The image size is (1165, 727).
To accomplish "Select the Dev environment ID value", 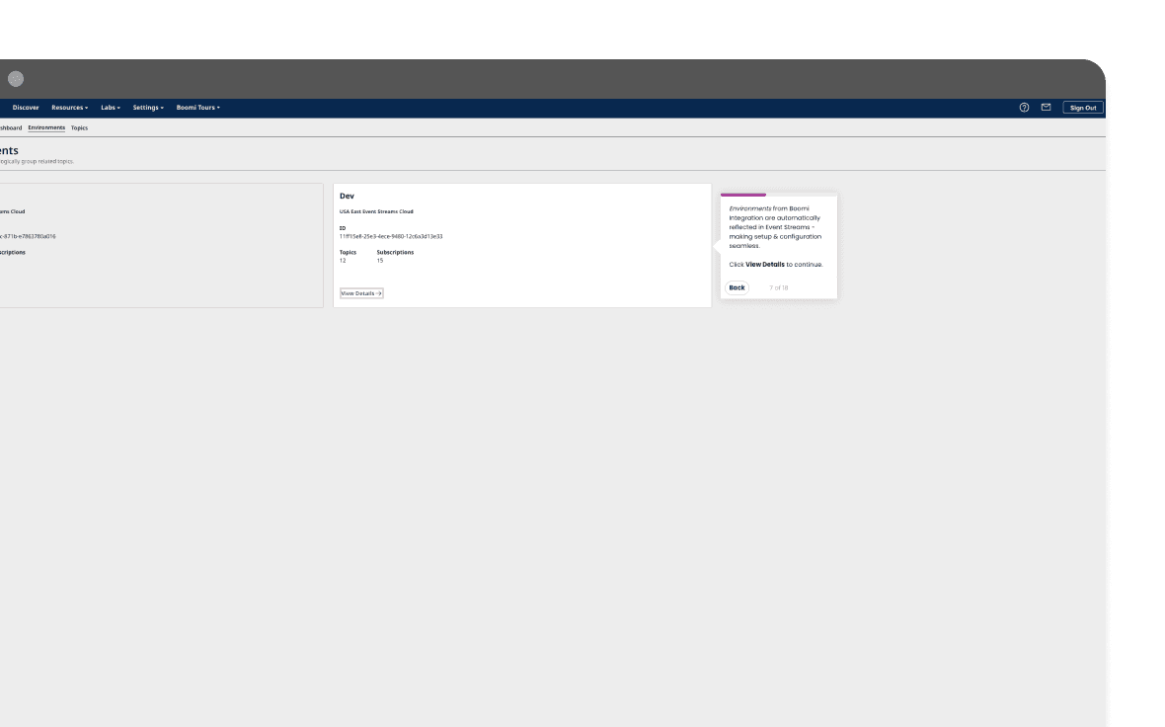I will pyautogui.click(x=391, y=236).
